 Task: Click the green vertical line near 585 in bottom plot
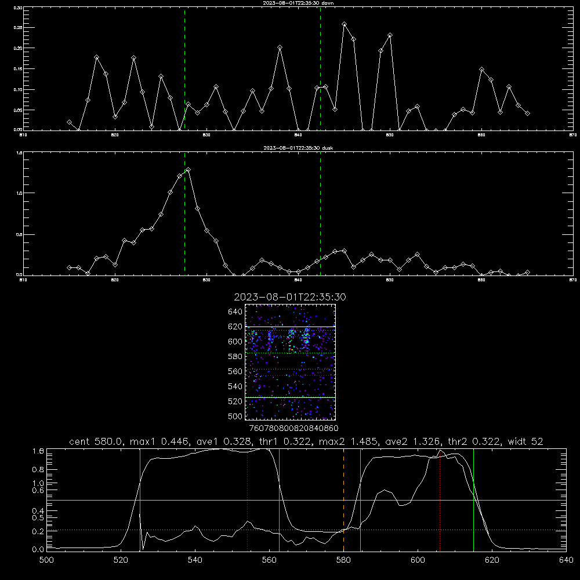click(360, 500)
